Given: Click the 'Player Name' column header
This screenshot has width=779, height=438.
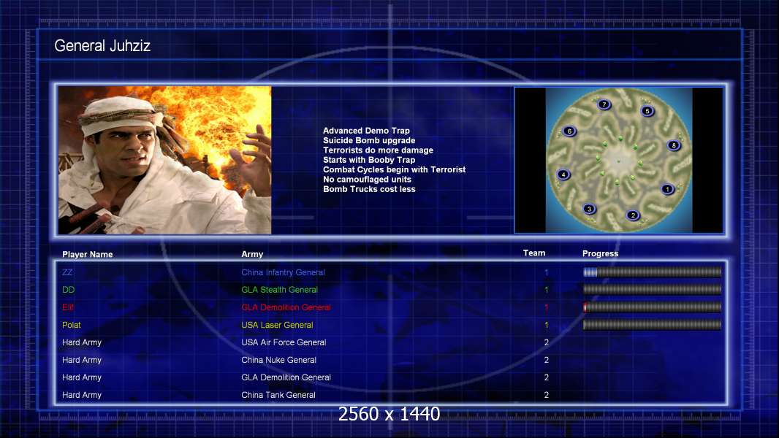Looking at the screenshot, I should tap(88, 255).
